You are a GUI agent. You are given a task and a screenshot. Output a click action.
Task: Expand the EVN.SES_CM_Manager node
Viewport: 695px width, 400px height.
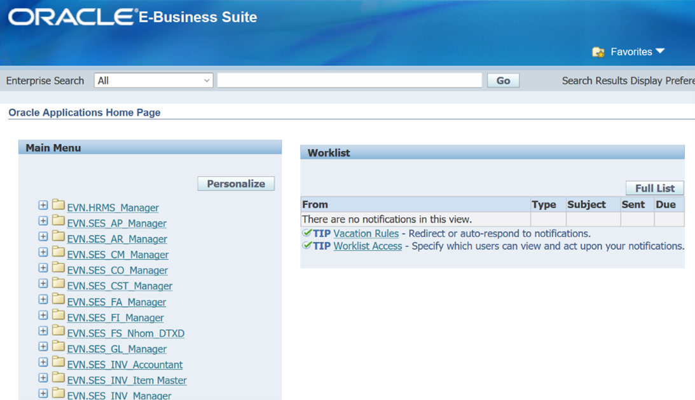point(43,252)
